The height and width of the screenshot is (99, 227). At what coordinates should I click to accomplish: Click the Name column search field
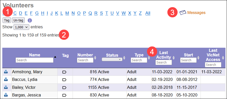tap(34, 60)
